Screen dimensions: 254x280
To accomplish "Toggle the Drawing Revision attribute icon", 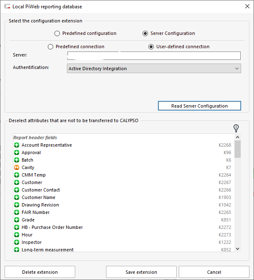I will 17,205.
